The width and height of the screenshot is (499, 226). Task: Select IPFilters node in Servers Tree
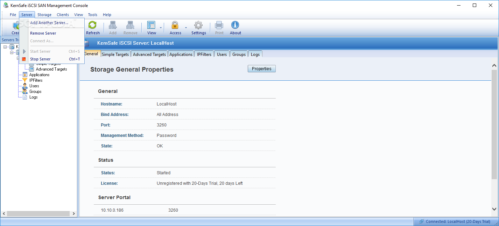pos(36,80)
